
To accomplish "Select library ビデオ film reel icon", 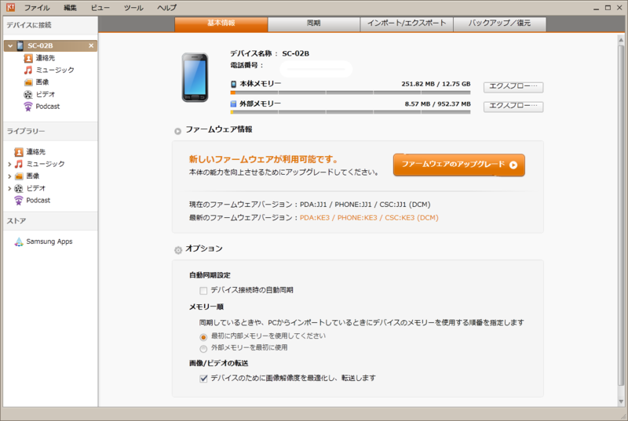I will [19, 188].
